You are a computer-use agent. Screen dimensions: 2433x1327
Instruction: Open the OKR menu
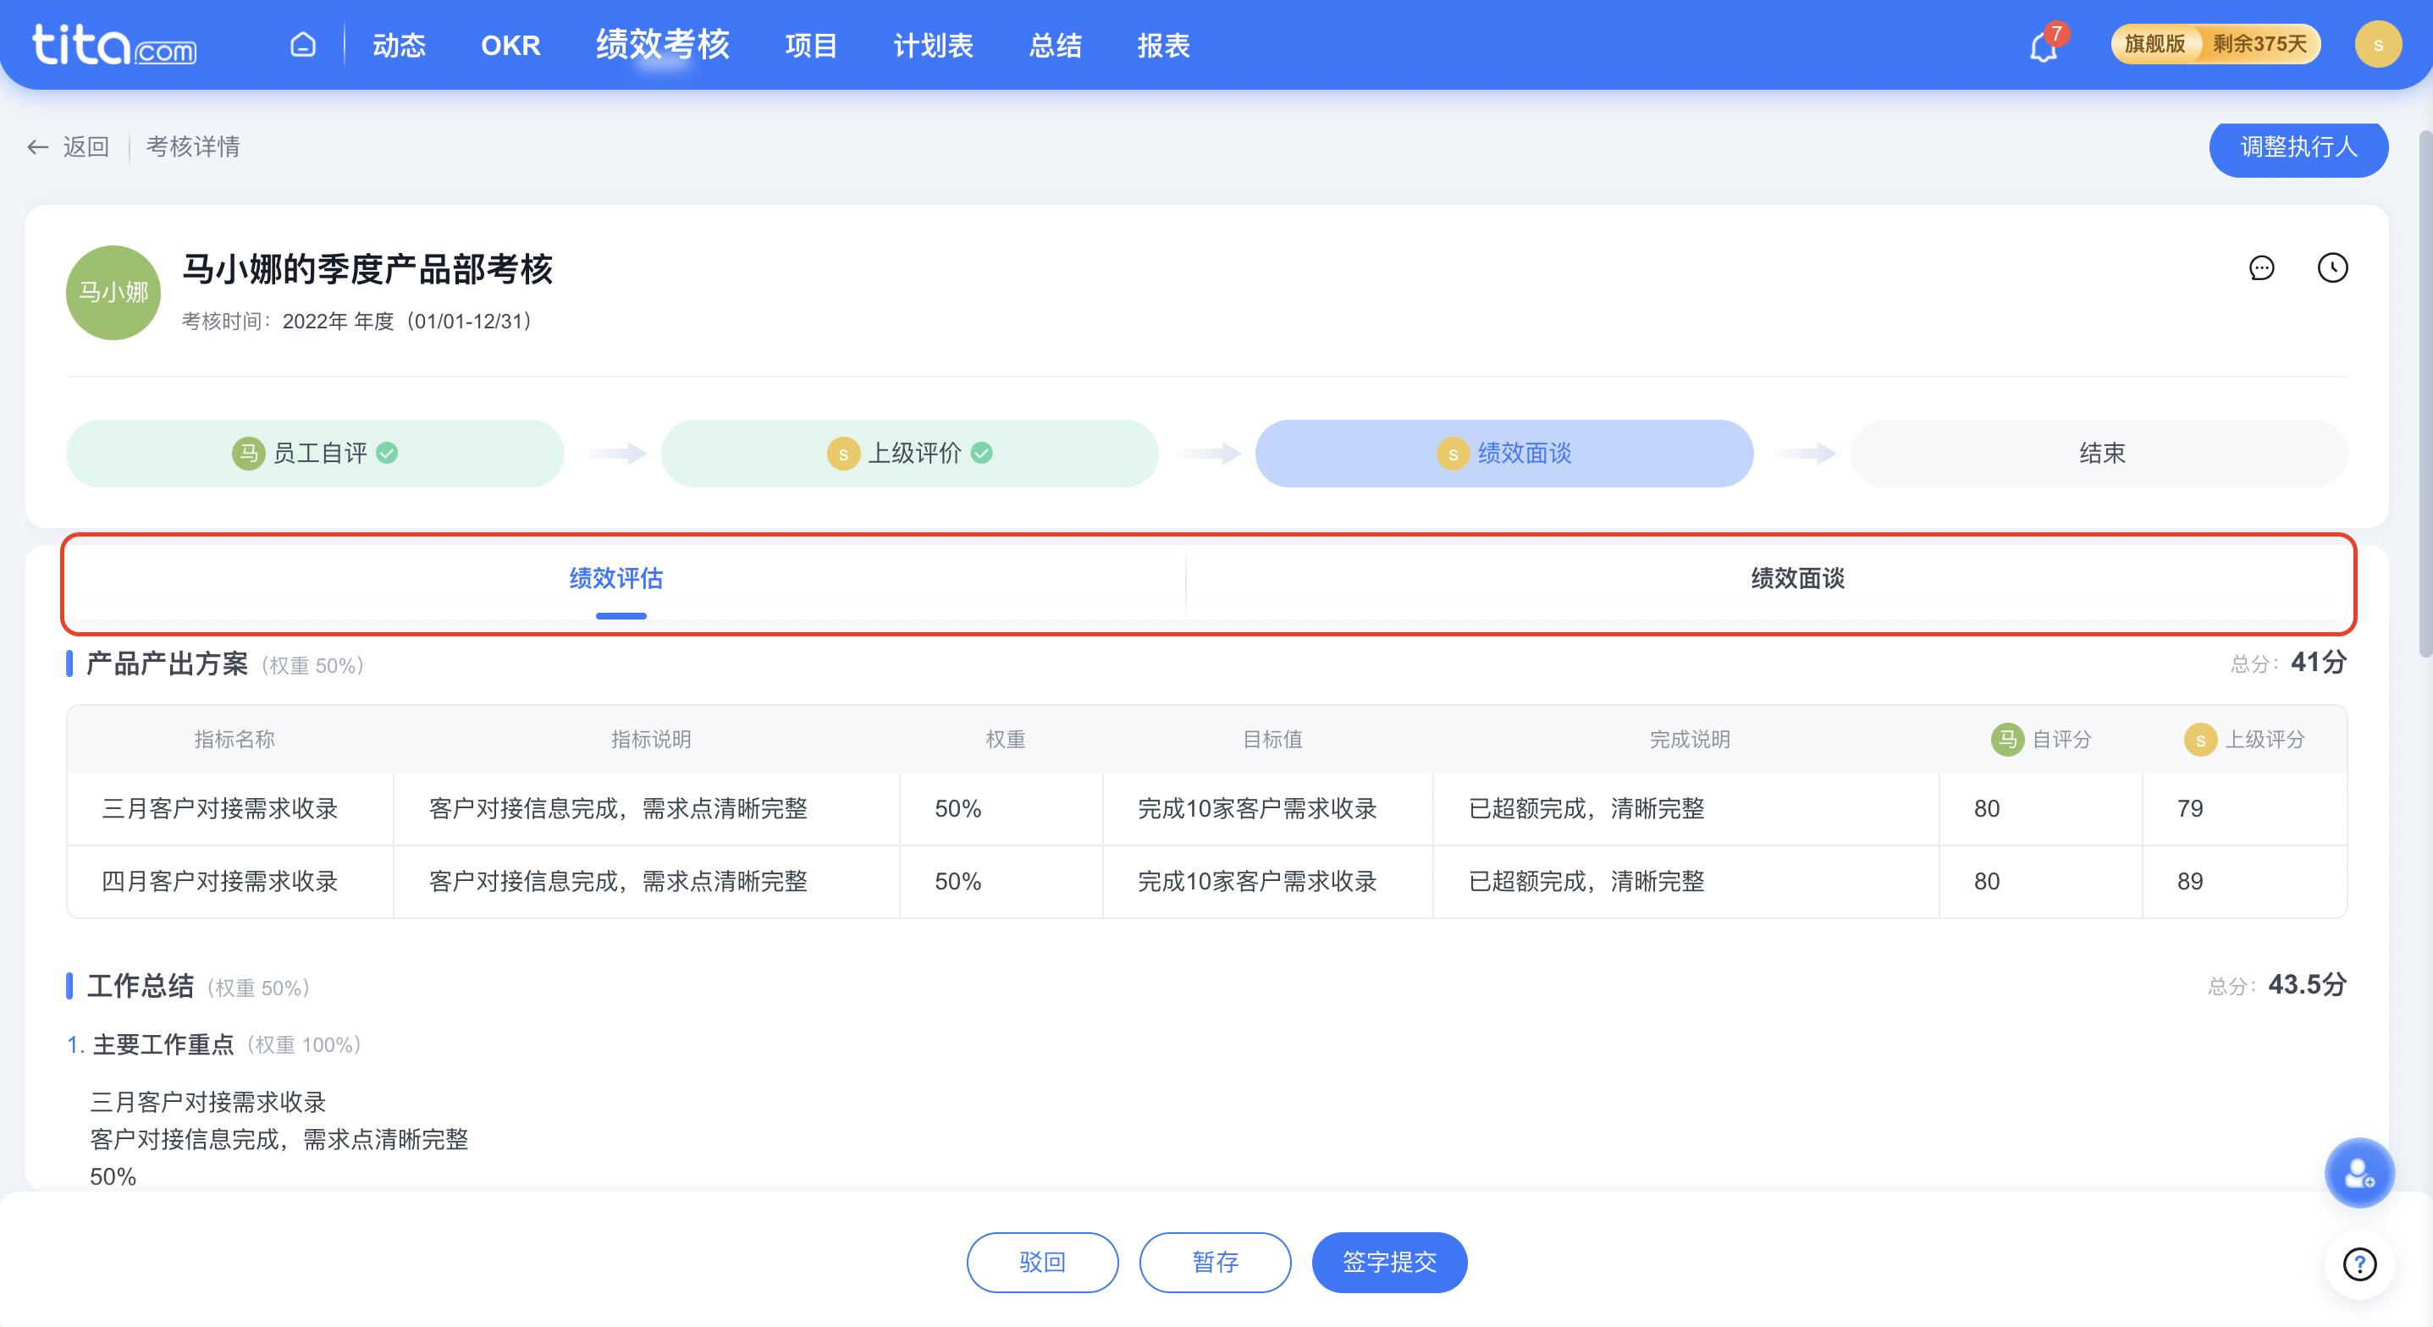coord(510,44)
